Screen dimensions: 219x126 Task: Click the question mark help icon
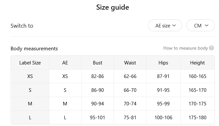click(212, 48)
